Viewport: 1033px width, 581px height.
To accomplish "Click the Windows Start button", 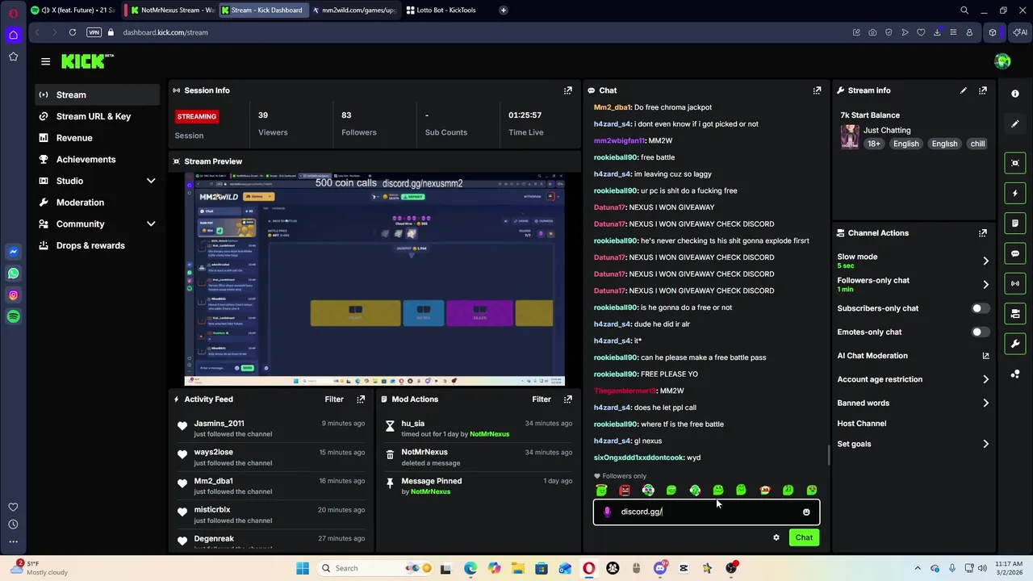I will point(303,569).
